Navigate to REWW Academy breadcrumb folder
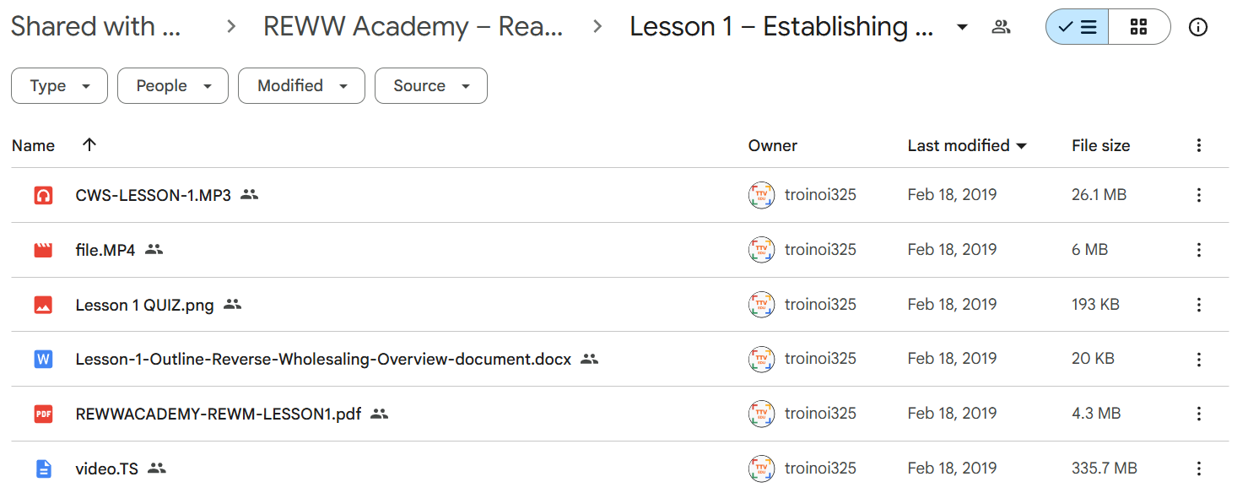The width and height of the screenshot is (1248, 493). coord(413,27)
